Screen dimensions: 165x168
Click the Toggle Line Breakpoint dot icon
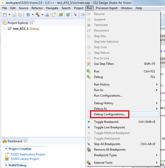tap(89, 127)
